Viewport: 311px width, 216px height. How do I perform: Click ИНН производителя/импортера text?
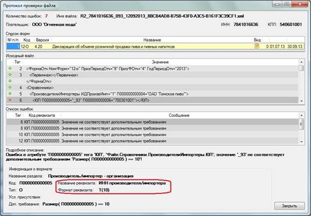(x=132, y=183)
